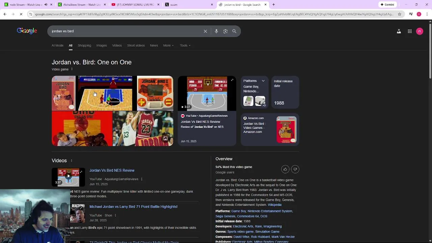Open the basketball court gameplay screenshot
Image resolution: width=432 pixels, height=243 pixels.
point(106,93)
